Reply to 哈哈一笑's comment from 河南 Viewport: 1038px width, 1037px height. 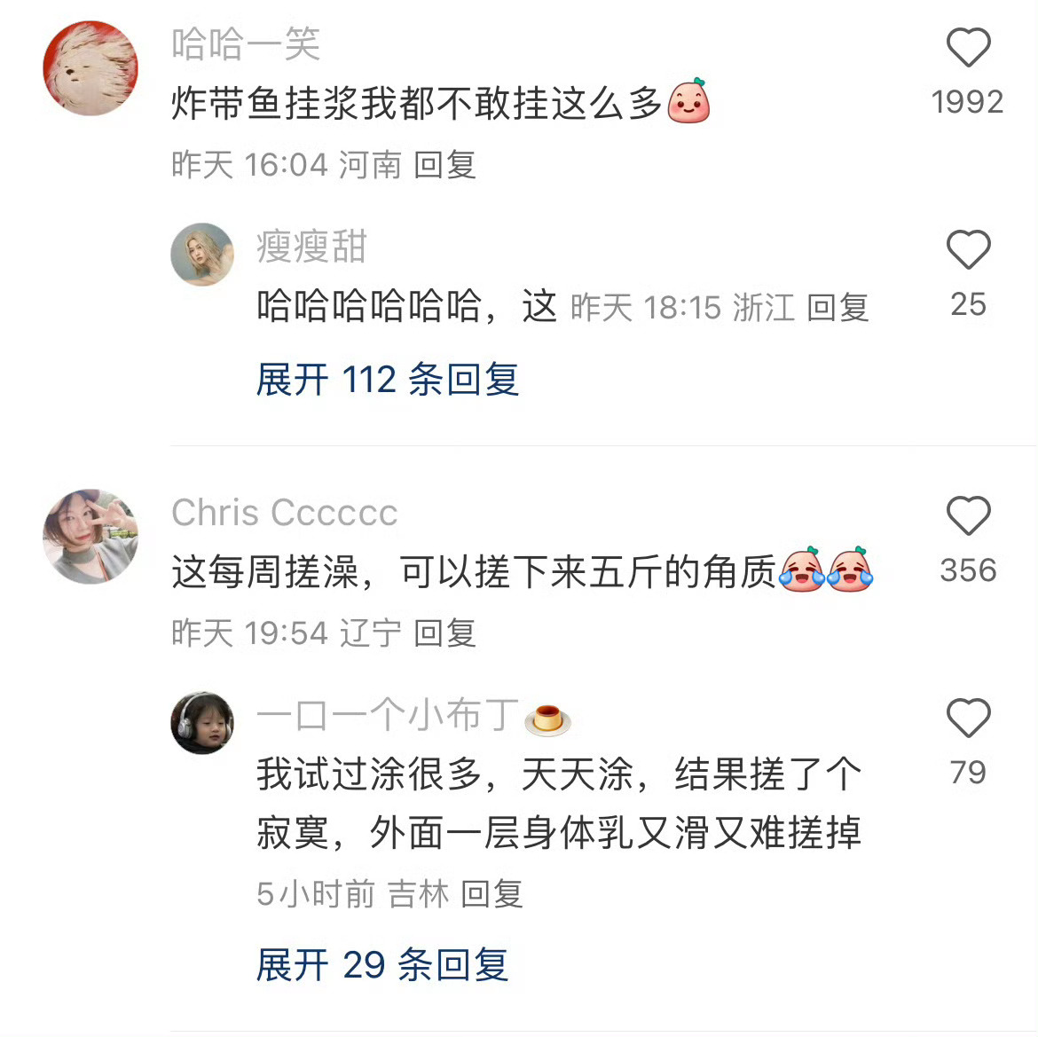coord(444,165)
